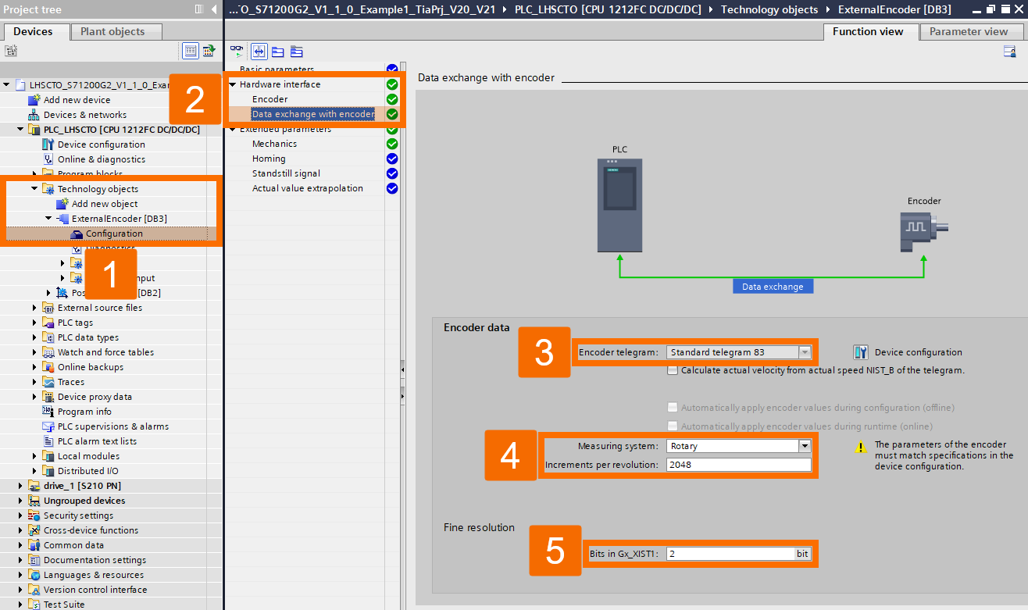Click the green checkmark next to Encoder
Screen dimensions: 1028x610
coord(392,99)
